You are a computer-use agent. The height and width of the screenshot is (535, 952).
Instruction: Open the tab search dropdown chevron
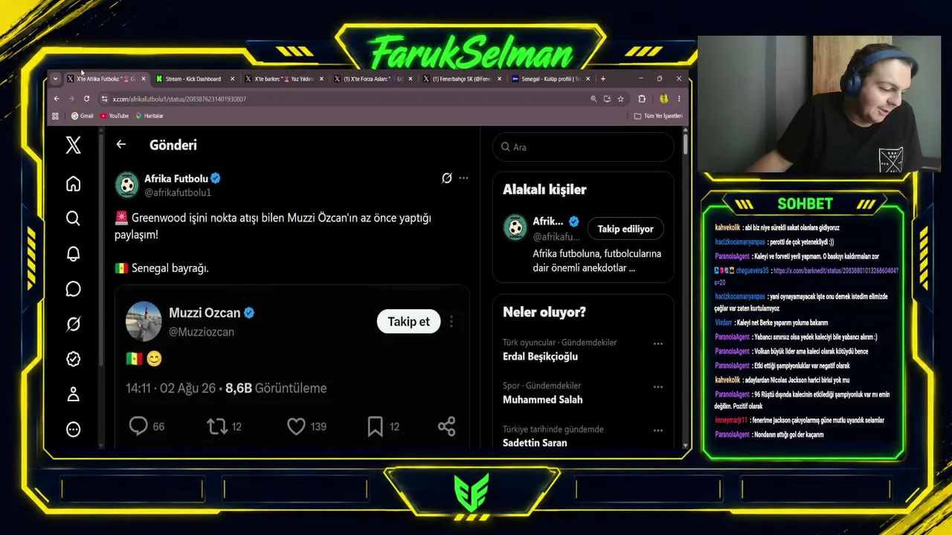click(x=55, y=79)
